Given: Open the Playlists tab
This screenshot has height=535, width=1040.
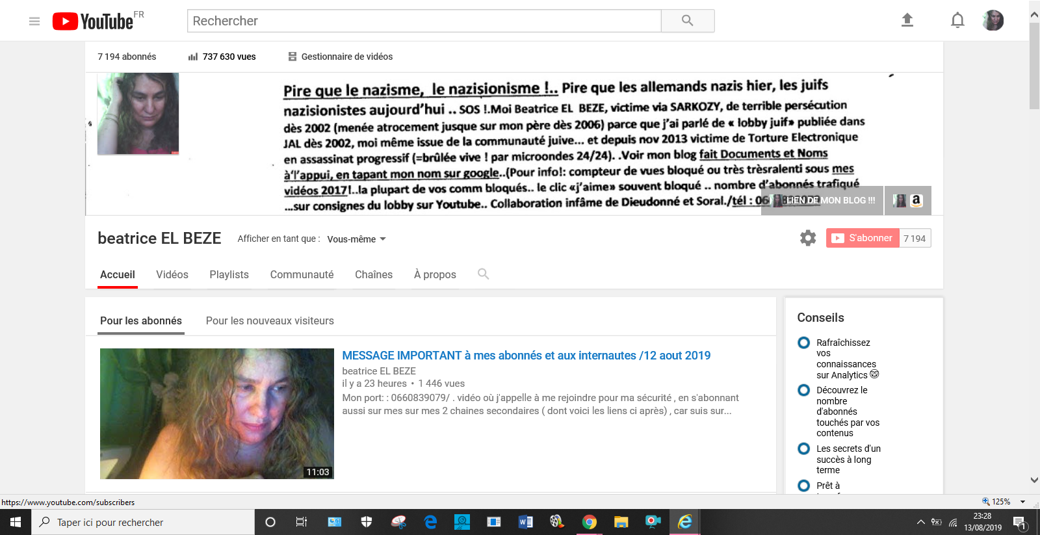Looking at the screenshot, I should (229, 274).
